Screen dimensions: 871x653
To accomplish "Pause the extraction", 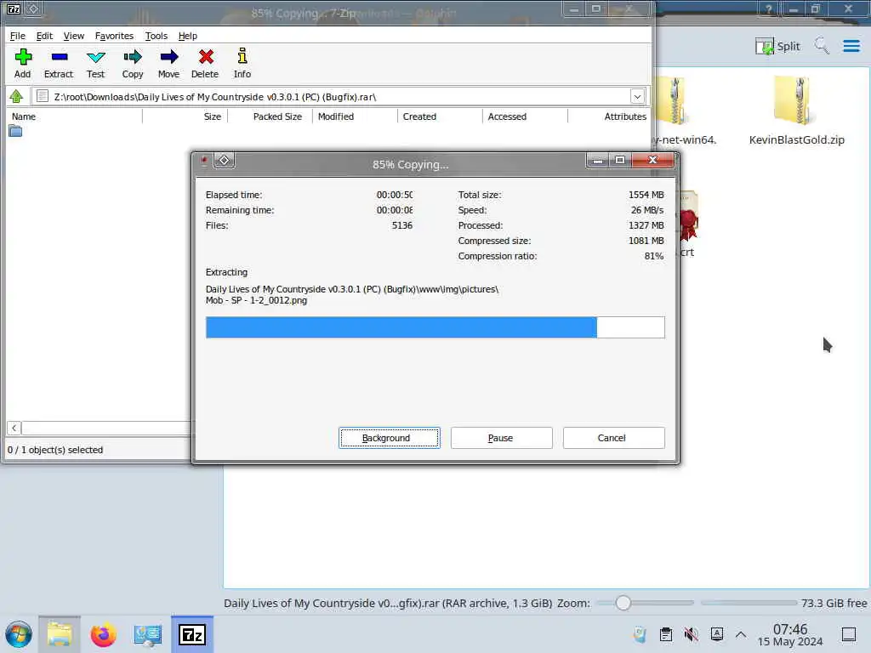I will point(501,438).
